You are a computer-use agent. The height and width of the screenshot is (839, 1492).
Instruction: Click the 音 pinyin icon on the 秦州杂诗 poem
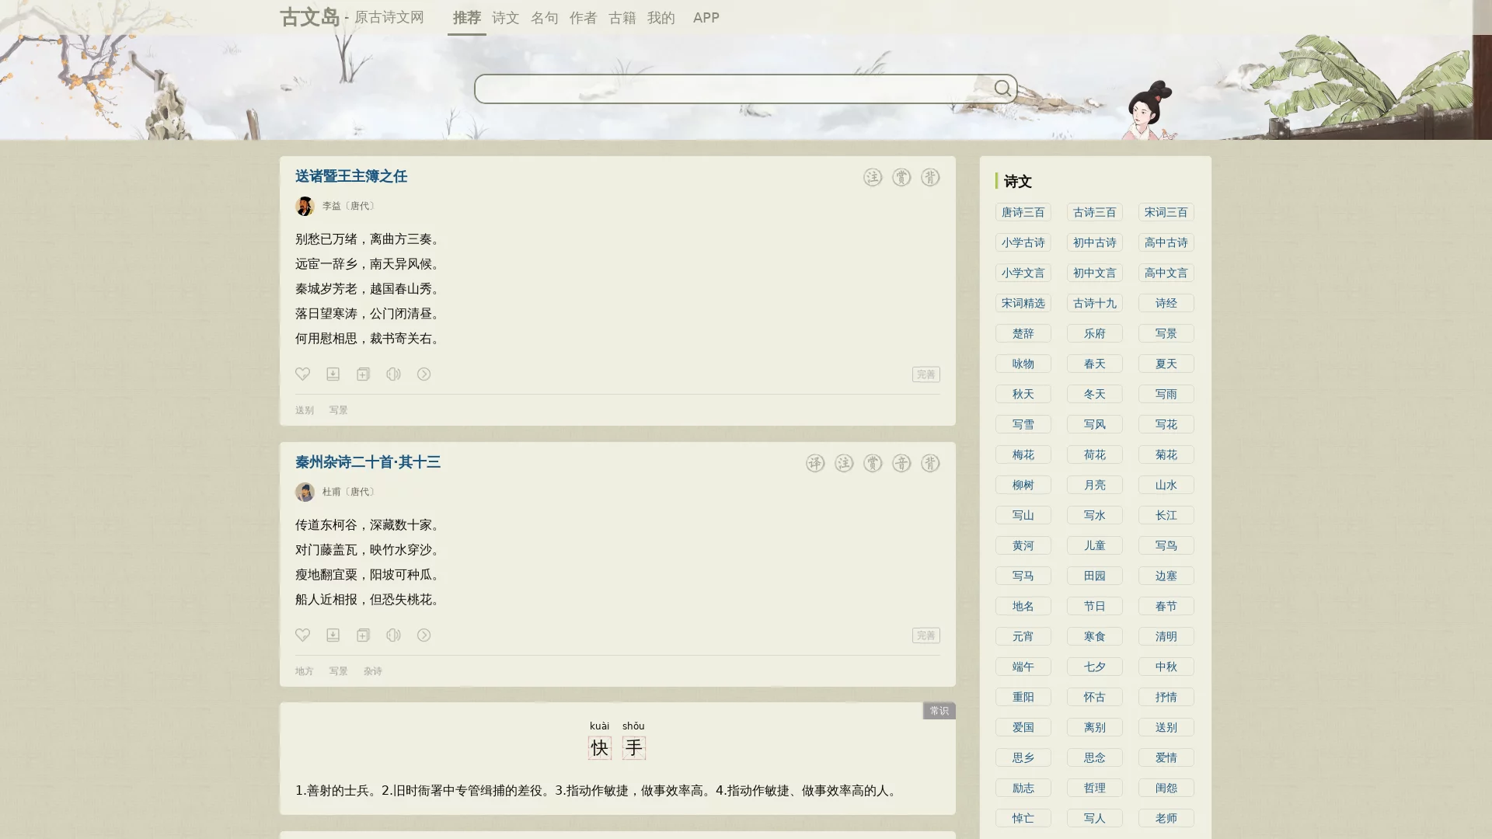[901, 463]
